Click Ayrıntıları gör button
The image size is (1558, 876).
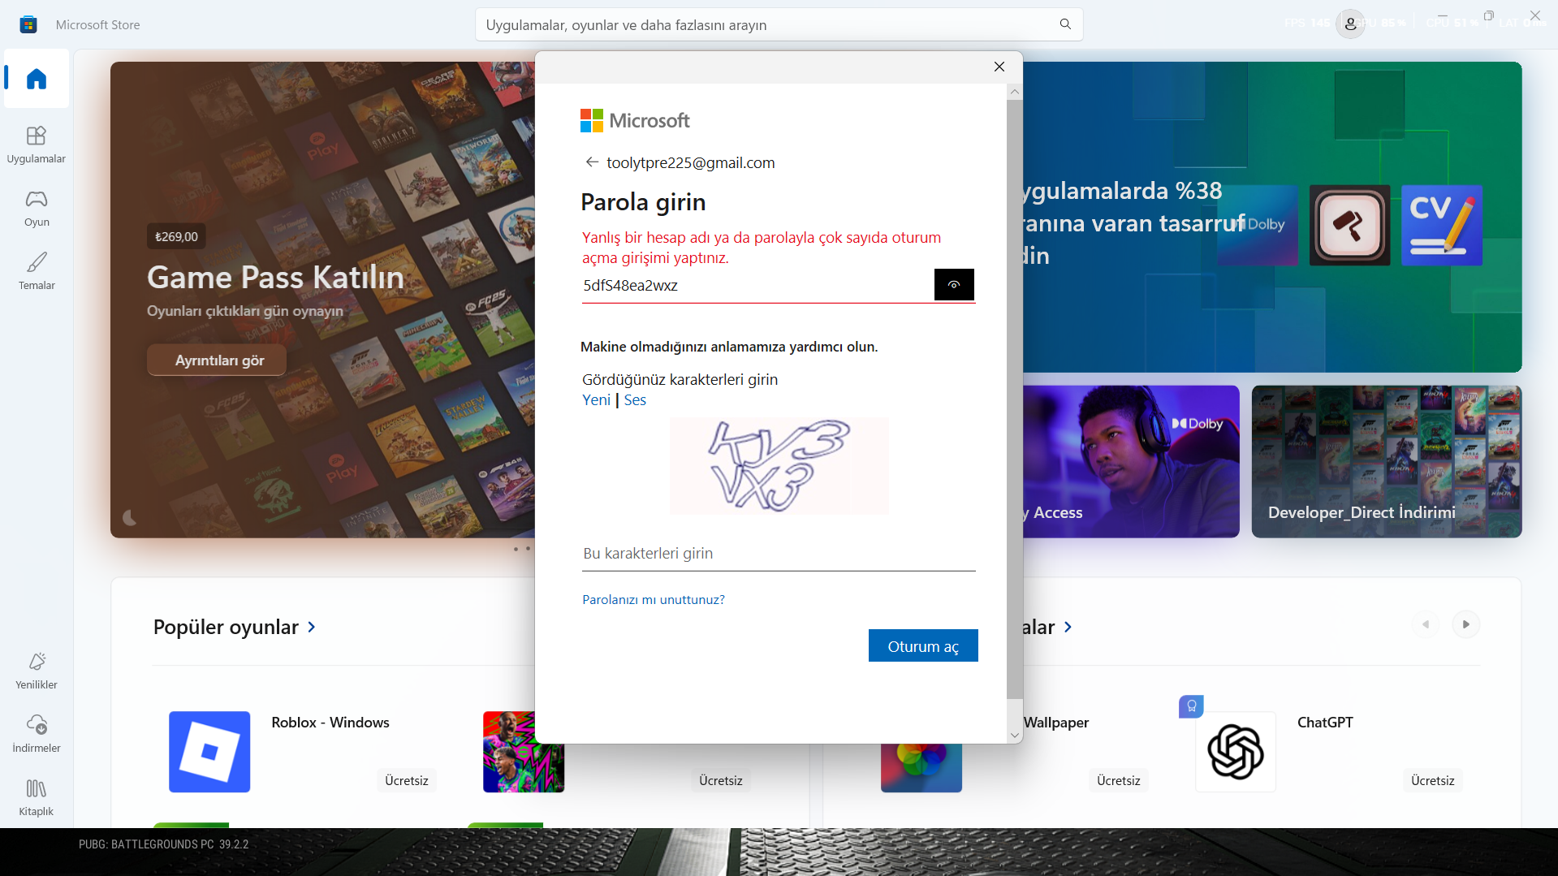[x=217, y=360]
